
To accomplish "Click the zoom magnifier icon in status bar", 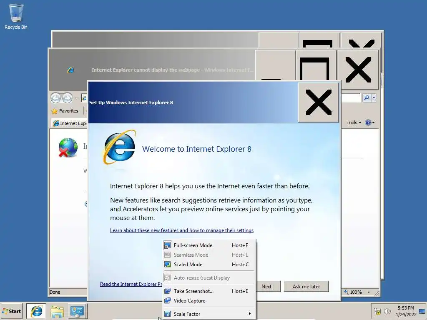I will point(346,292).
